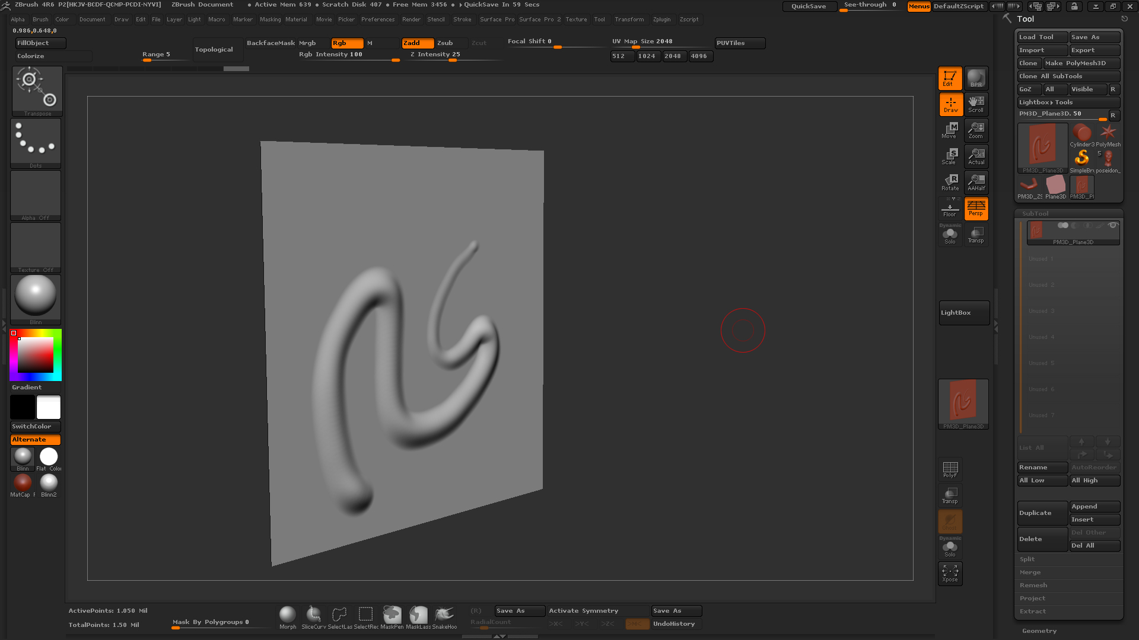The height and width of the screenshot is (640, 1139).
Task: Click the BPR render icon
Action: pos(976,78)
